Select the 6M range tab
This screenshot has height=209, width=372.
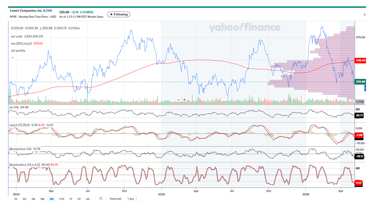[x=51, y=199]
